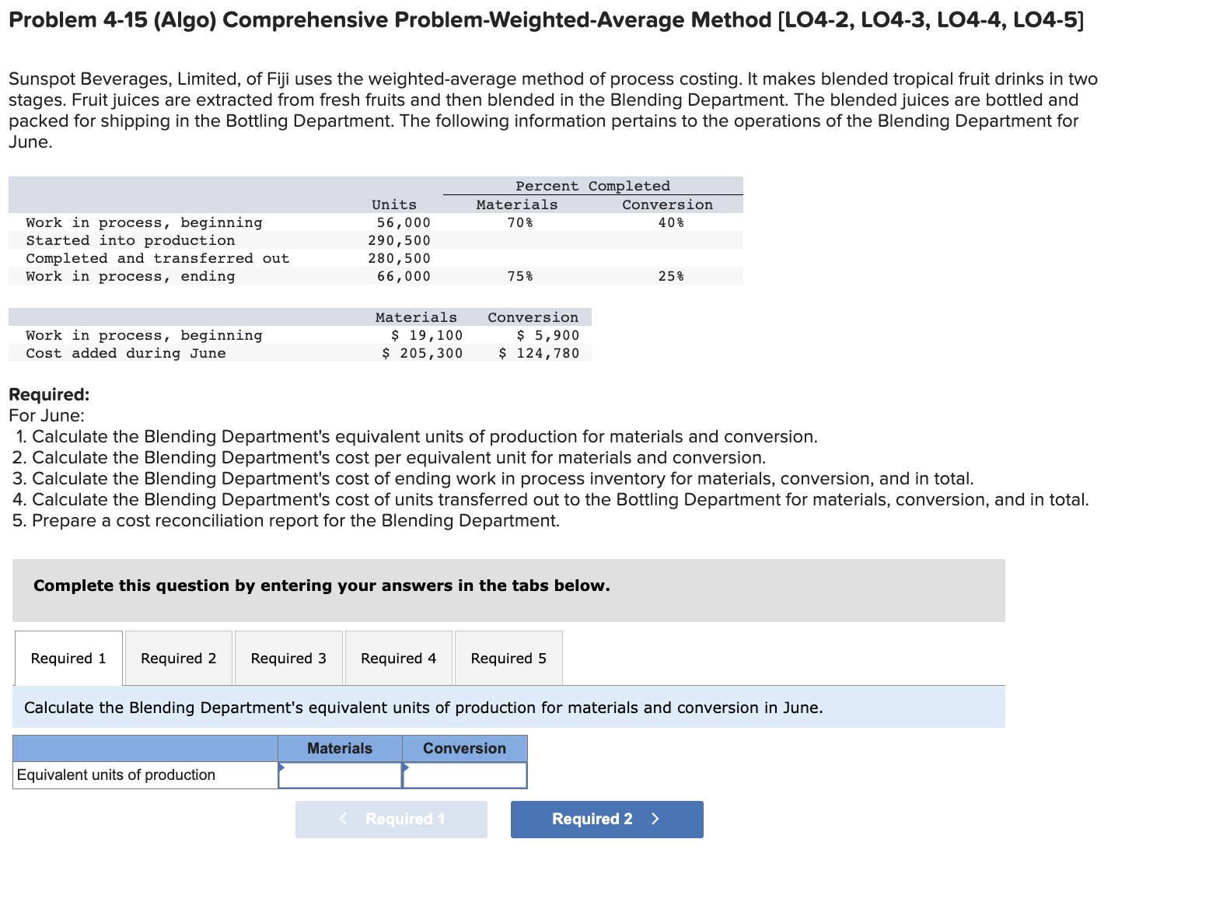Click the Required 2 navigation button
1216x916 pixels.
point(606,819)
